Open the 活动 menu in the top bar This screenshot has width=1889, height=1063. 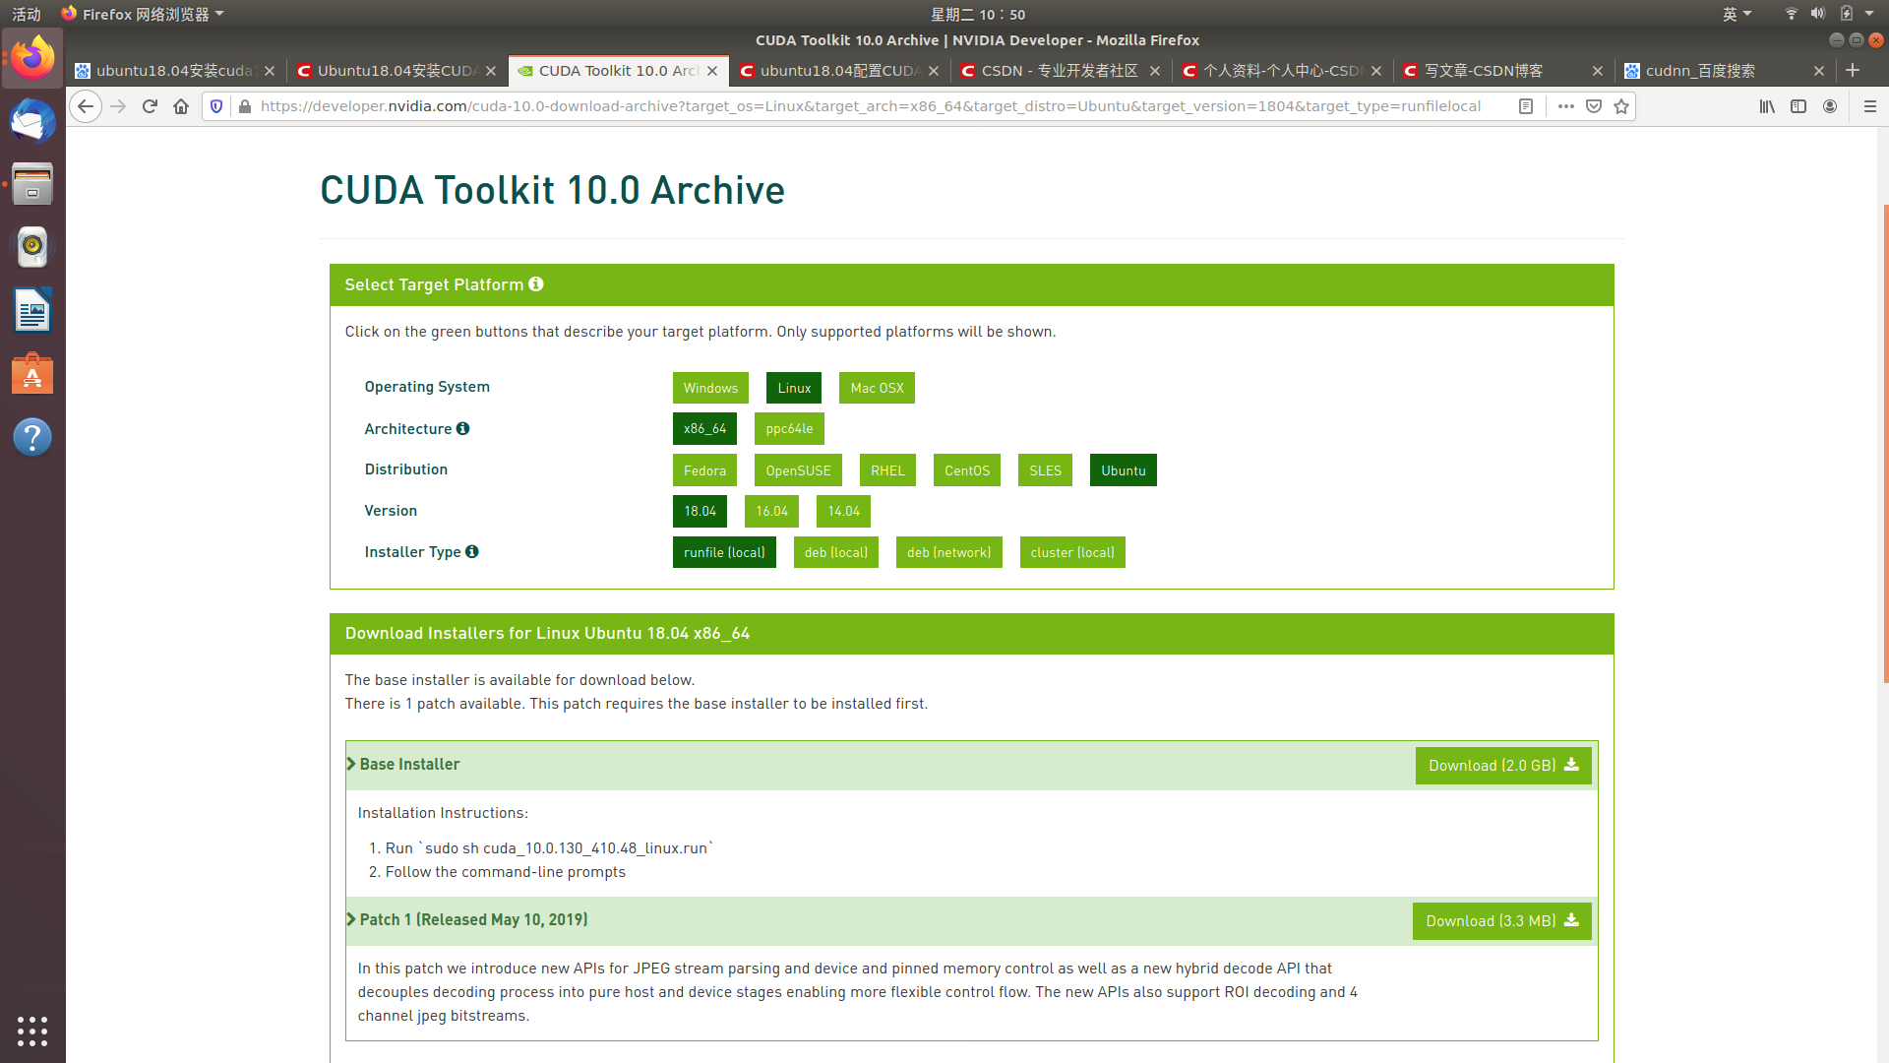click(25, 14)
